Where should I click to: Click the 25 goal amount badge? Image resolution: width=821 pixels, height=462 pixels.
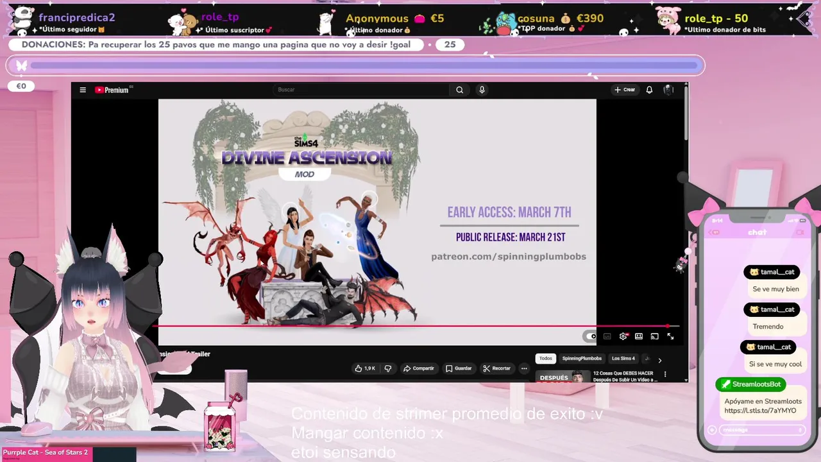[450, 44]
